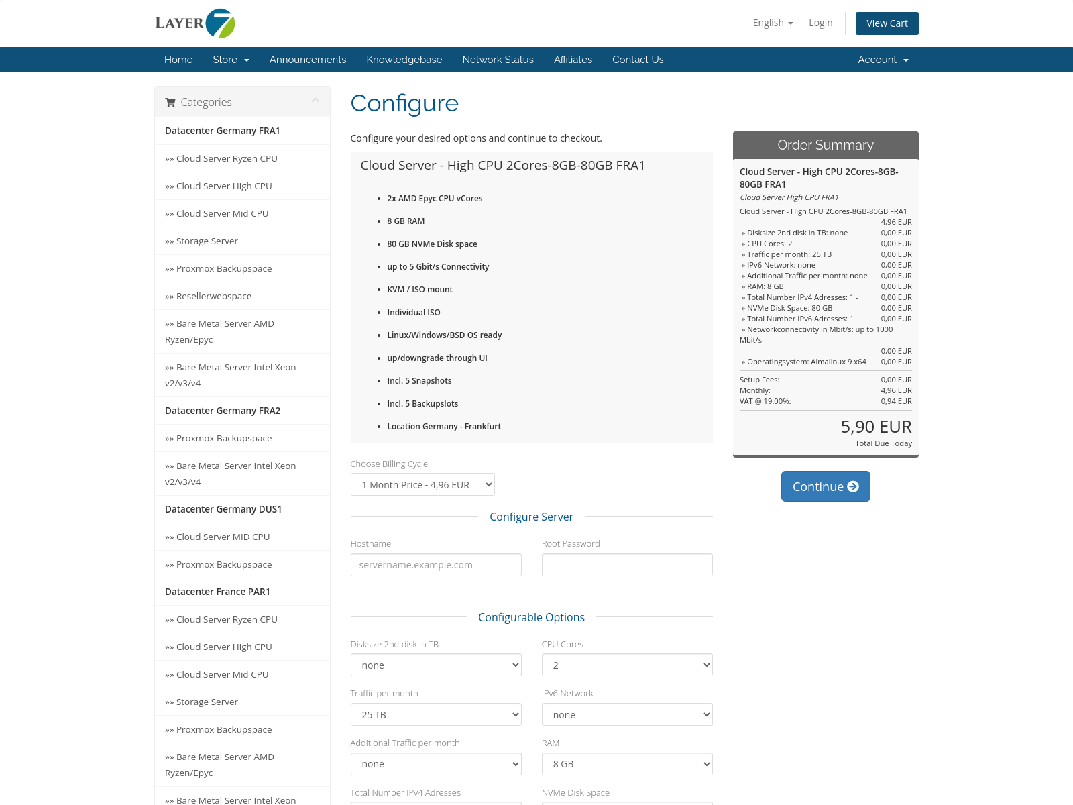
Task: Open Bare Metal Server Intel Xeon under FRA1
Action: [x=242, y=375]
